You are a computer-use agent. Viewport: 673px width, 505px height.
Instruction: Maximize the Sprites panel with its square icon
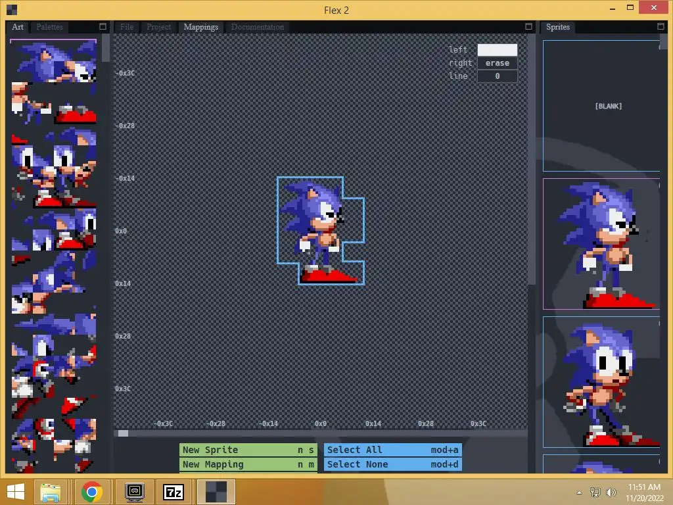click(x=661, y=26)
